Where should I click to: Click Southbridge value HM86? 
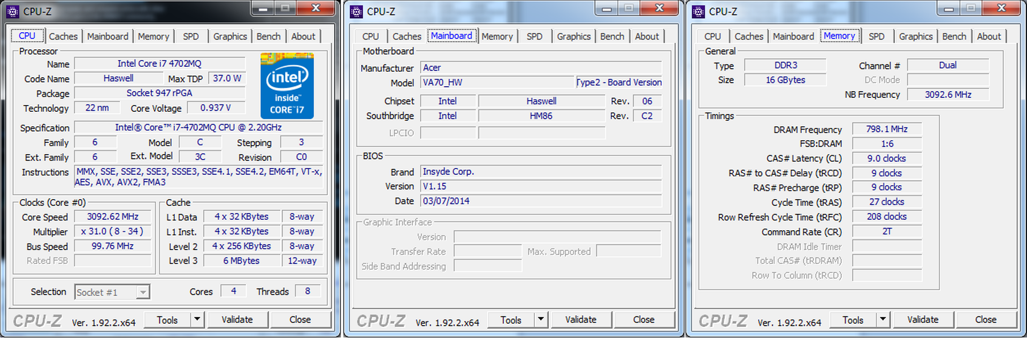[541, 116]
